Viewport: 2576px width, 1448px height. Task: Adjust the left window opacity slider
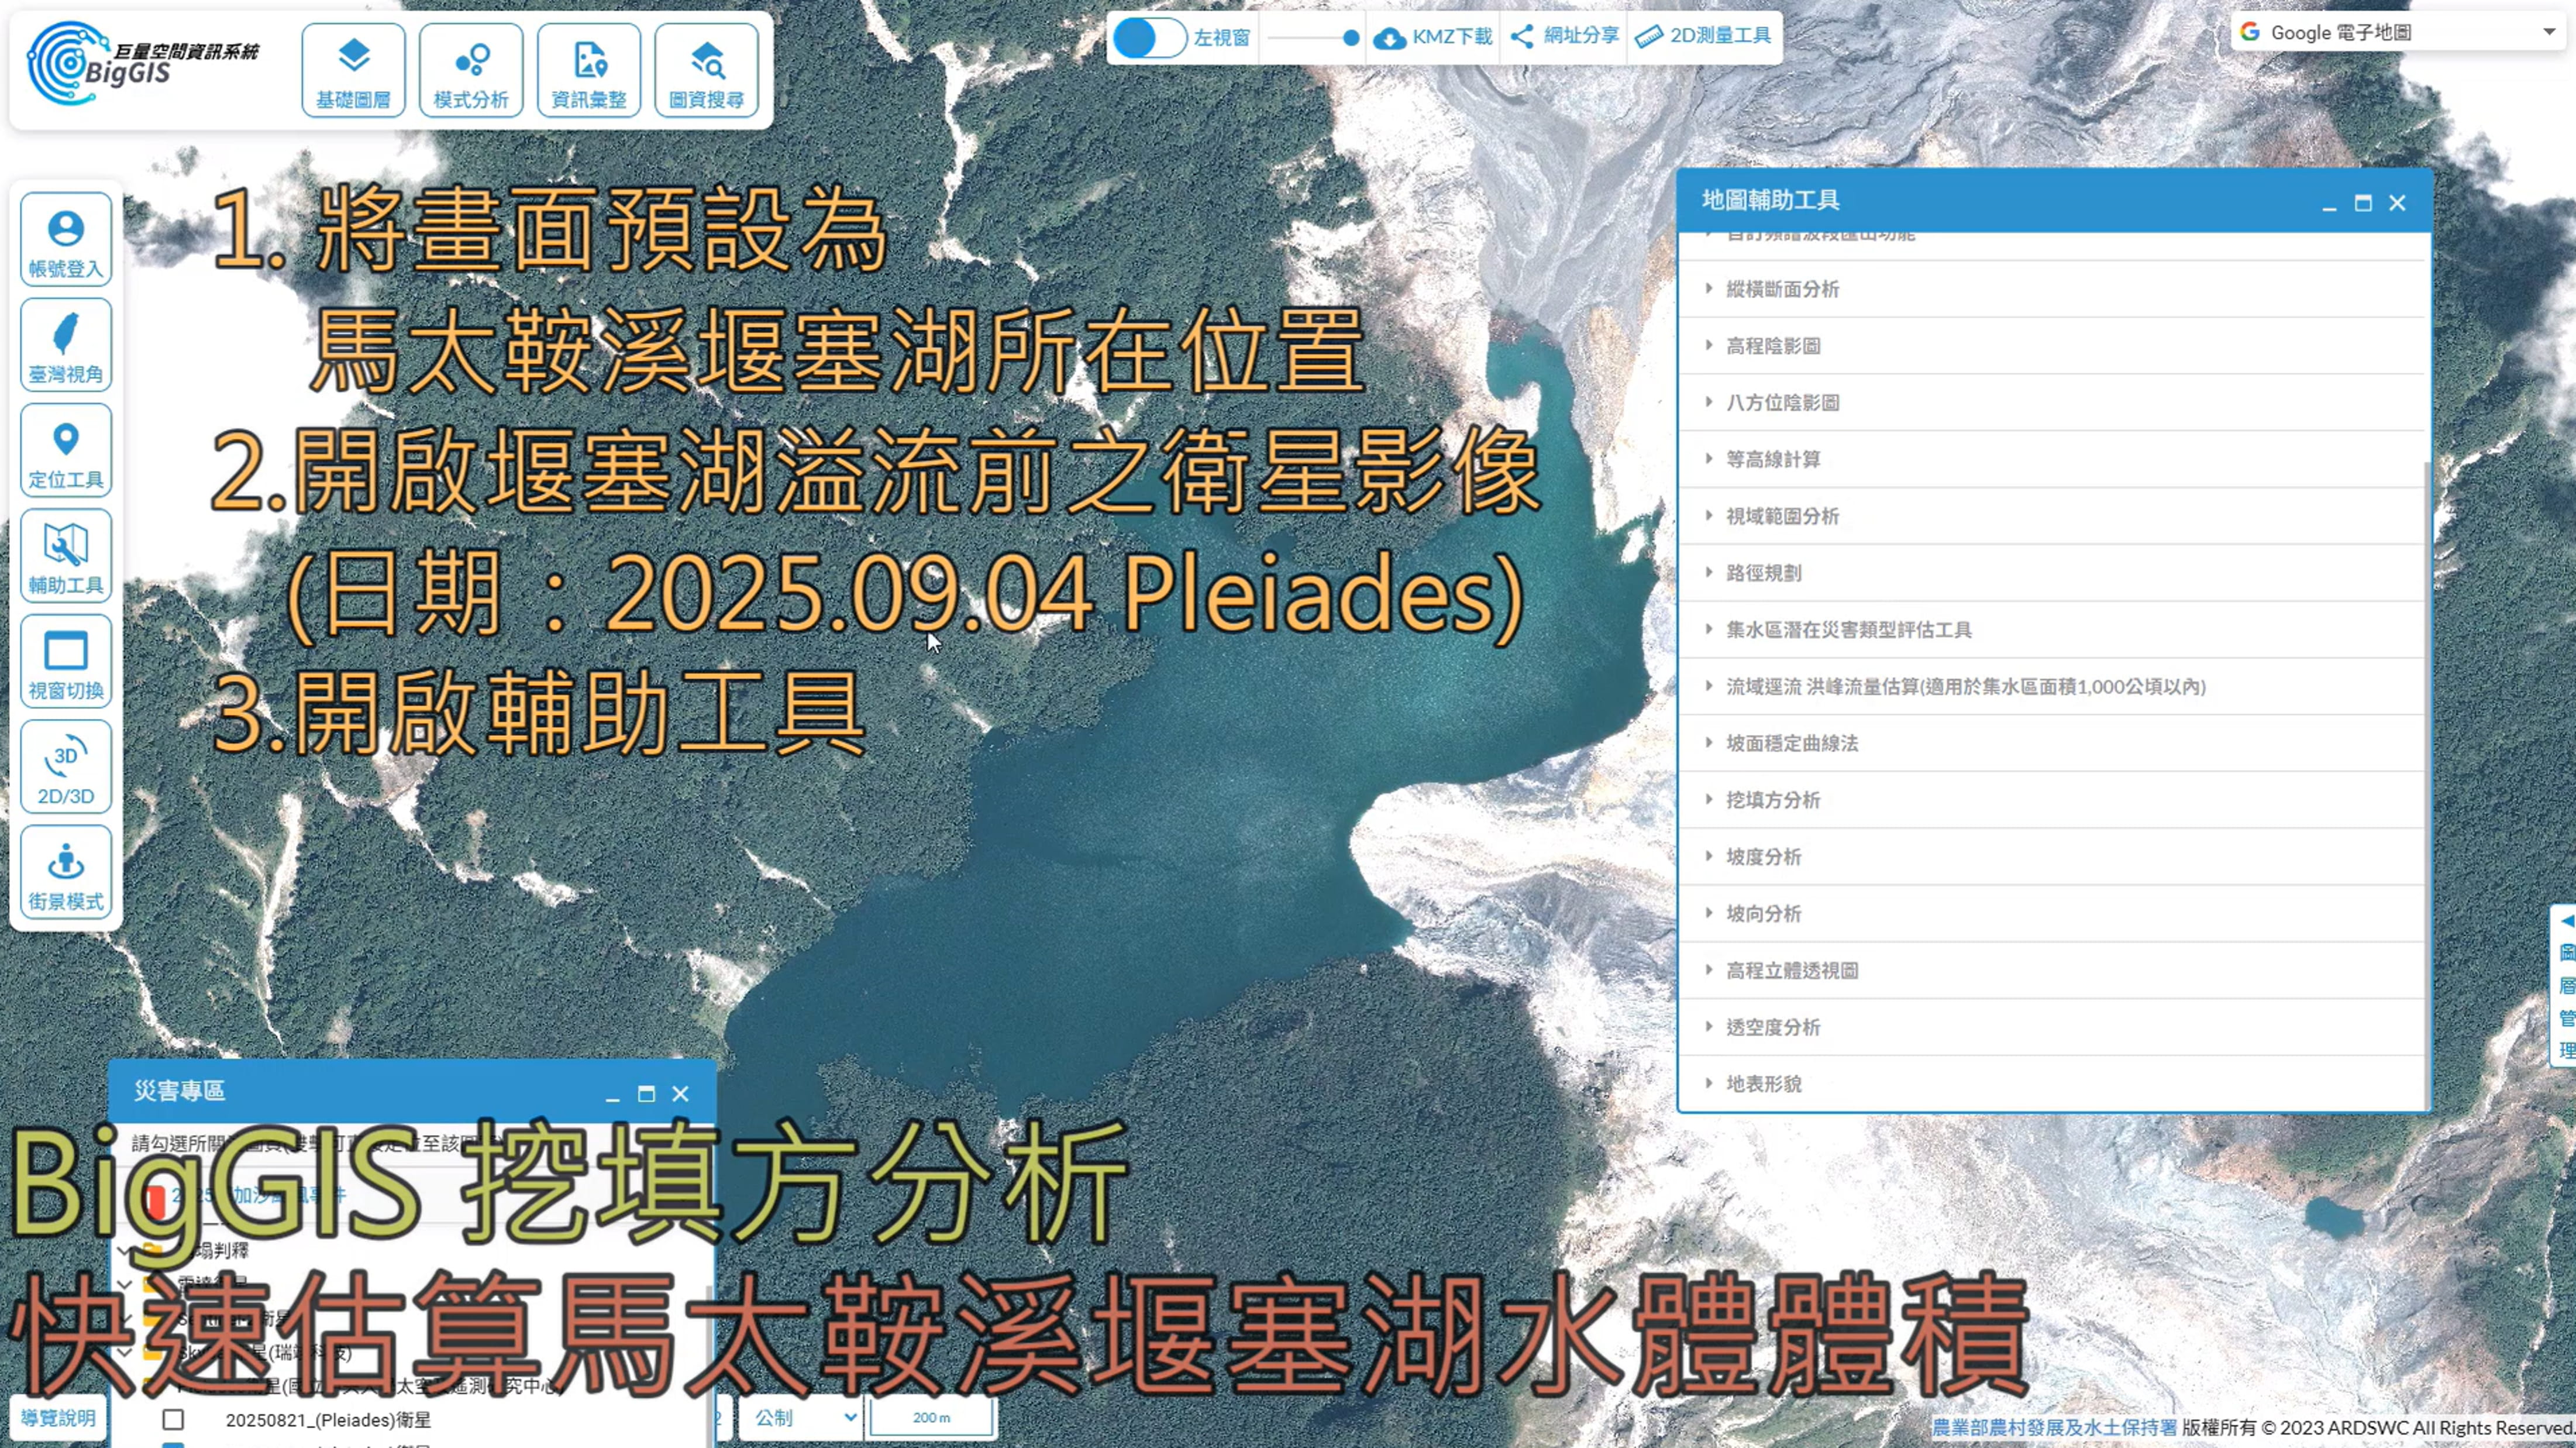(1350, 38)
